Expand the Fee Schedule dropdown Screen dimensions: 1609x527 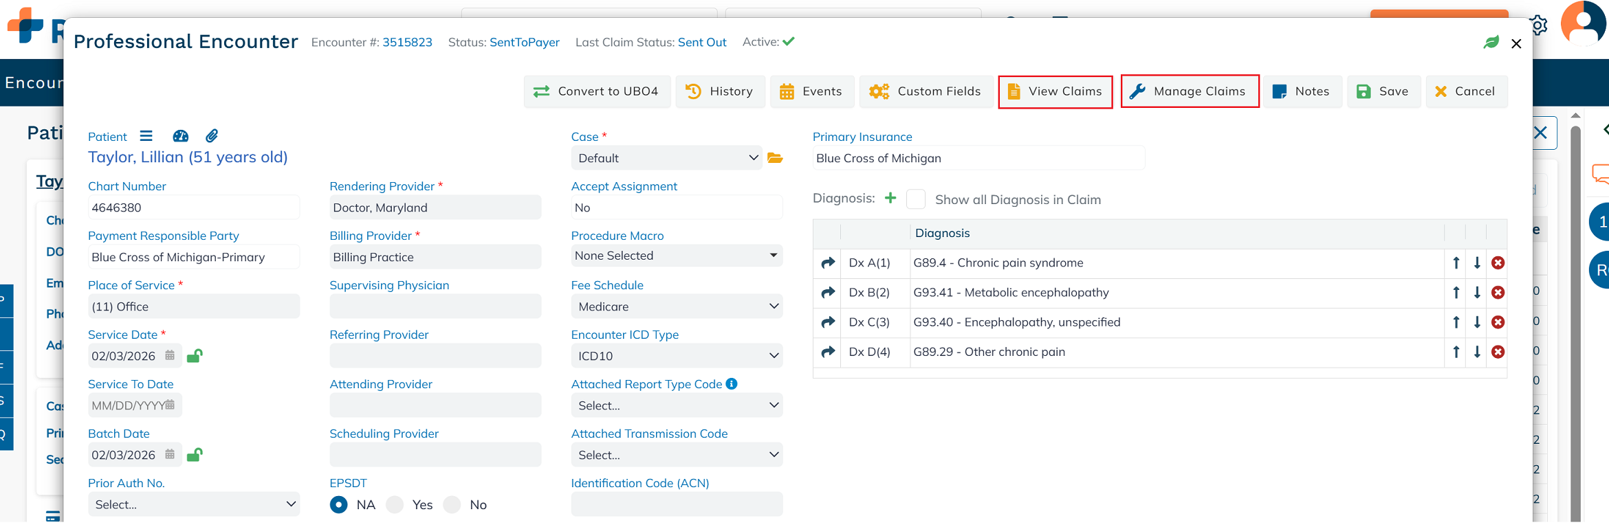pos(676,306)
